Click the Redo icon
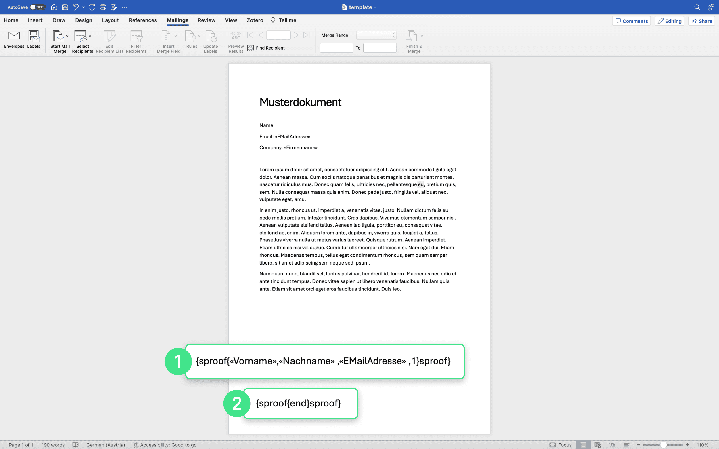This screenshot has height=449, width=719. click(x=92, y=7)
